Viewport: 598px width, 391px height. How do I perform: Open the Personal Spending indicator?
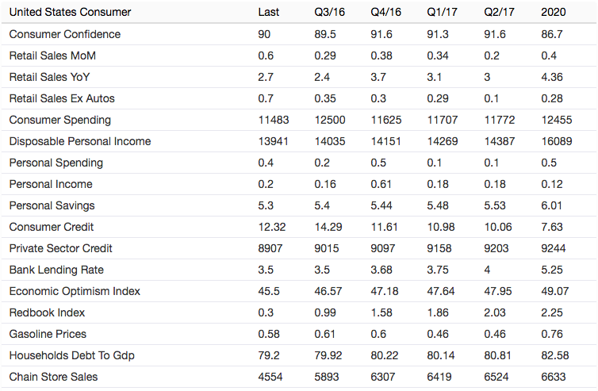click(x=56, y=163)
